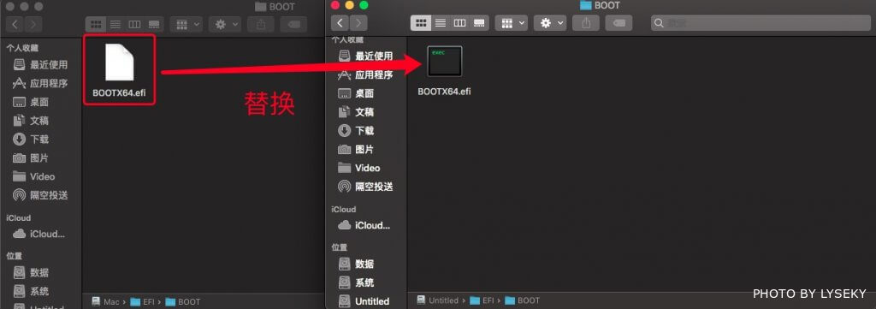Open 最近使用 in right window sidebar
Image resolution: width=876 pixels, height=309 pixels.
point(366,56)
